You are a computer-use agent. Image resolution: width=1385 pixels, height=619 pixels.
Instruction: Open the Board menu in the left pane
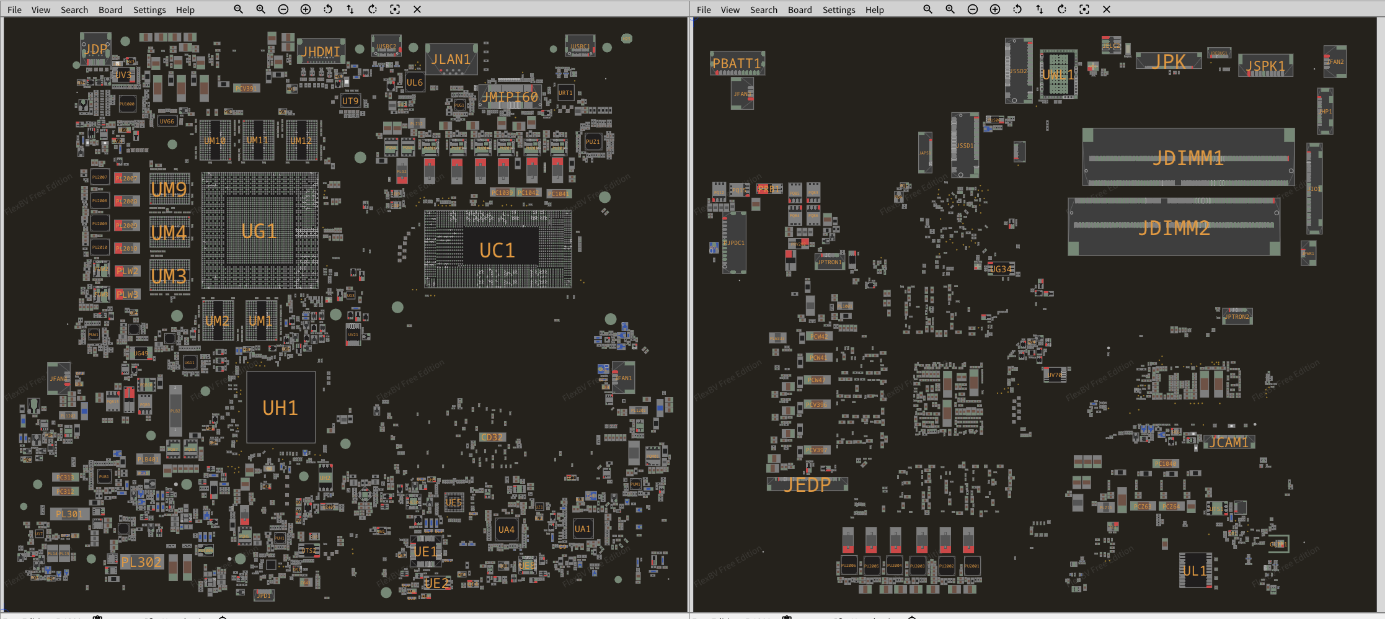[110, 10]
